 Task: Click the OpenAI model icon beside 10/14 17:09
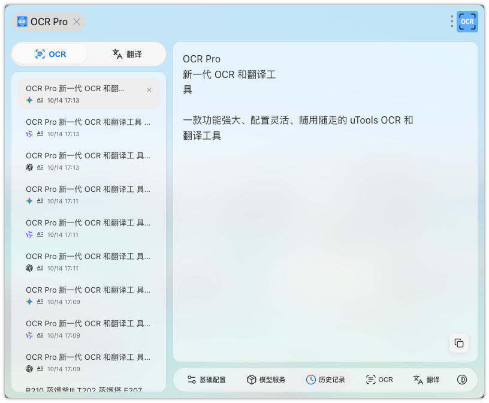pos(29,369)
